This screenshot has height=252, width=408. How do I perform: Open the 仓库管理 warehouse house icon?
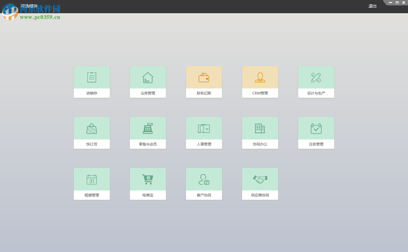coord(148,82)
